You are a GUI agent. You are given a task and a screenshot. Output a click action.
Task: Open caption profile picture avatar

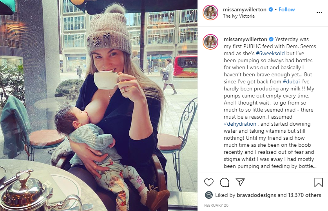coord(210,42)
